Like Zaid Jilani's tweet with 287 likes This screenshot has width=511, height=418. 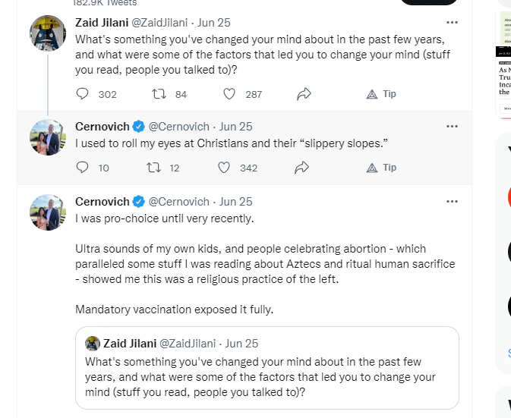click(229, 94)
